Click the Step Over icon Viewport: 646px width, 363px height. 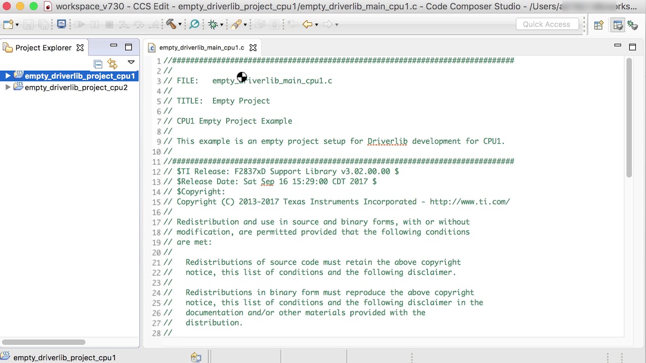pyautogui.click(x=139, y=24)
